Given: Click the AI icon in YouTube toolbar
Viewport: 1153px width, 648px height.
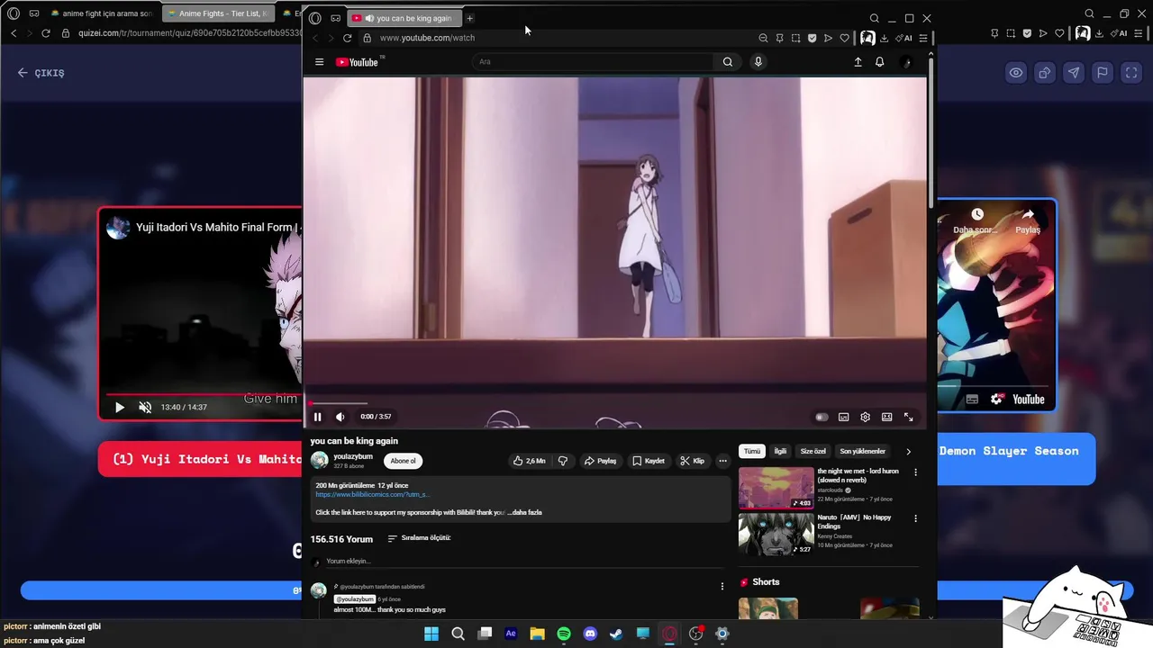Looking at the screenshot, I should pos(903,38).
